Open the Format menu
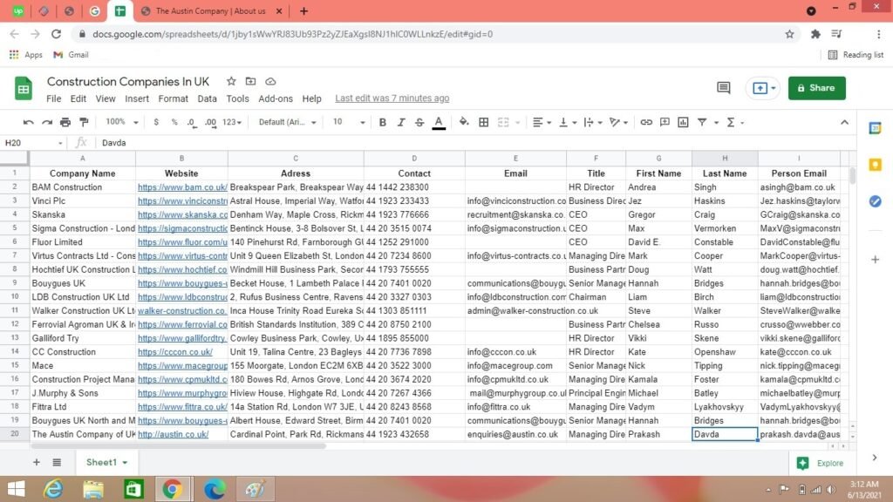This screenshot has height=502, width=893. 174,98
